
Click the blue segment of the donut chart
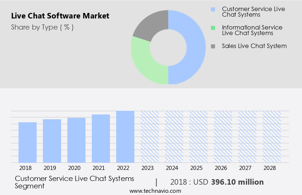196,47
